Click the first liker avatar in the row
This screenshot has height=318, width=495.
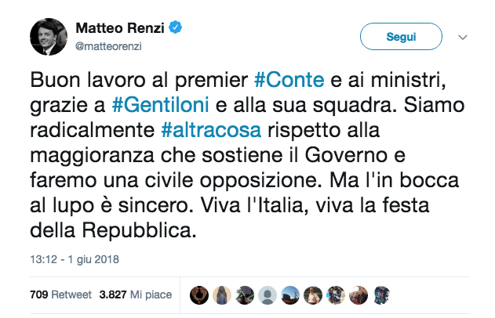point(200,295)
